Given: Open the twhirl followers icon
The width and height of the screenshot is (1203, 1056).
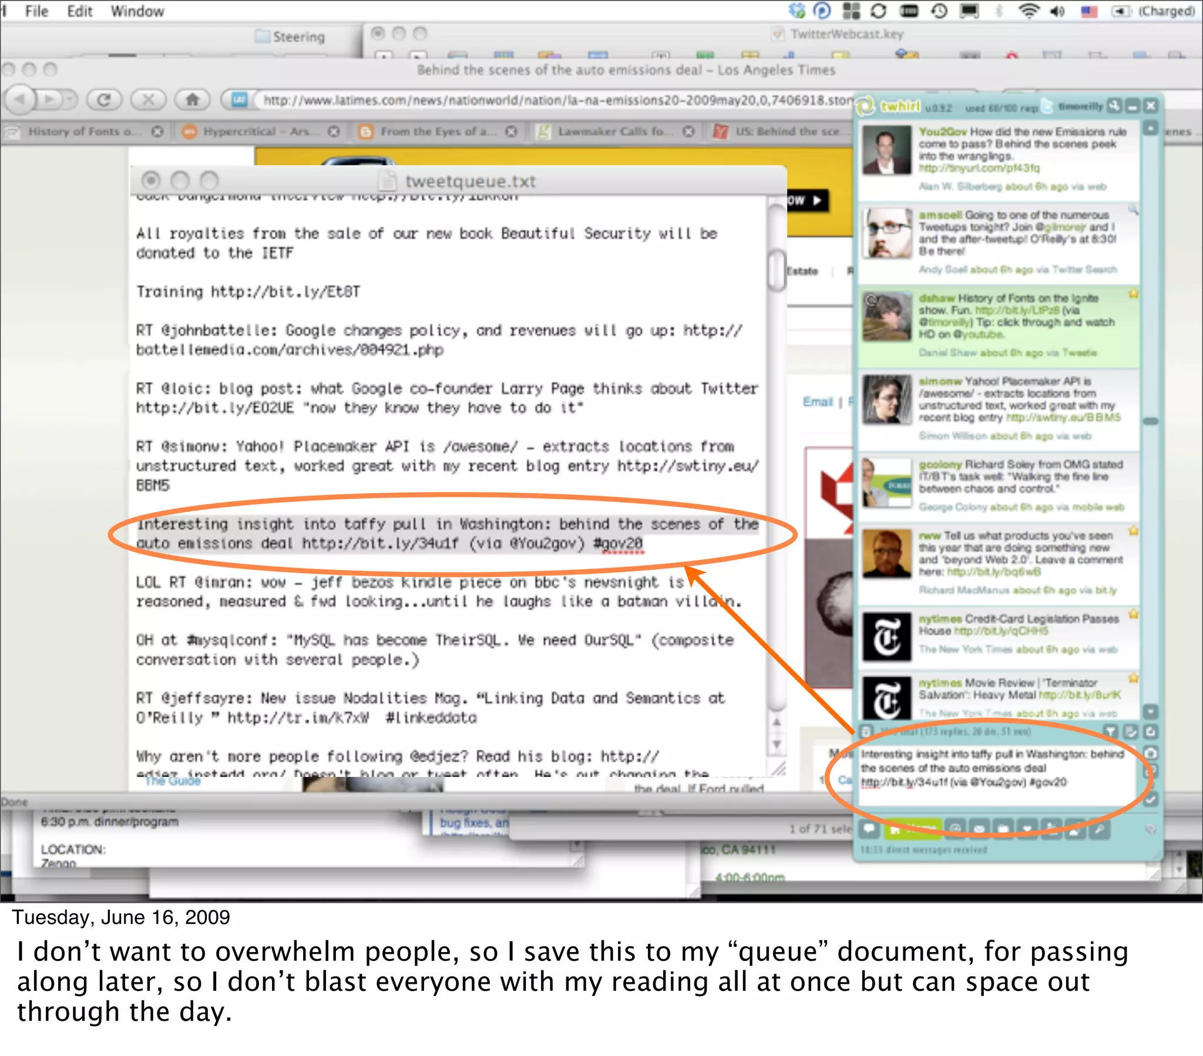Looking at the screenshot, I should click(x=1076, y=829).
